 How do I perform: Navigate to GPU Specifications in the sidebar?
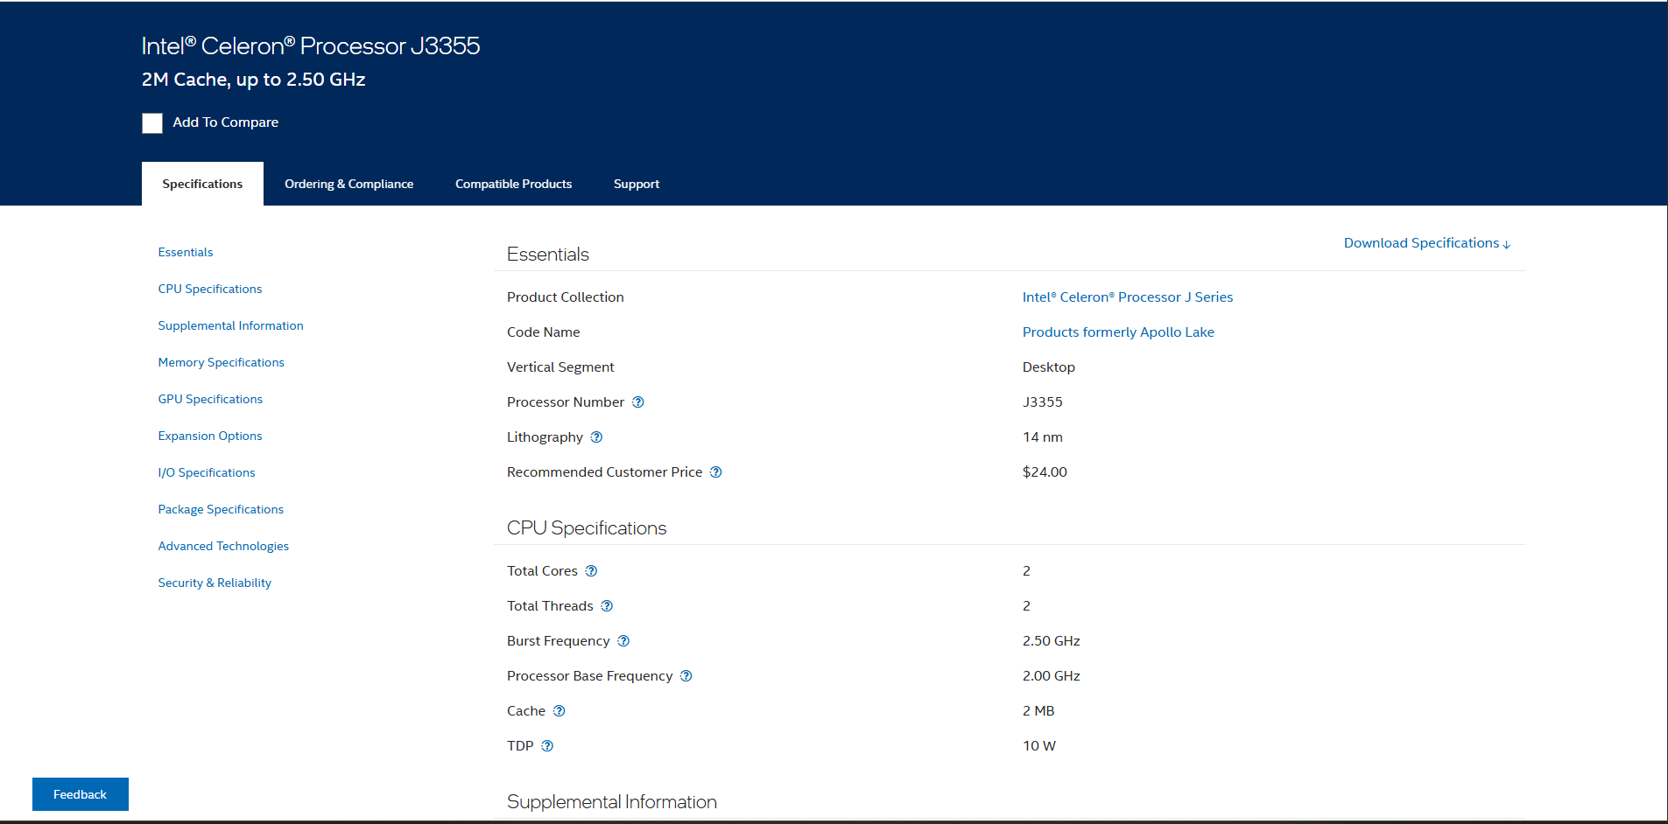(x=210, y=399)
